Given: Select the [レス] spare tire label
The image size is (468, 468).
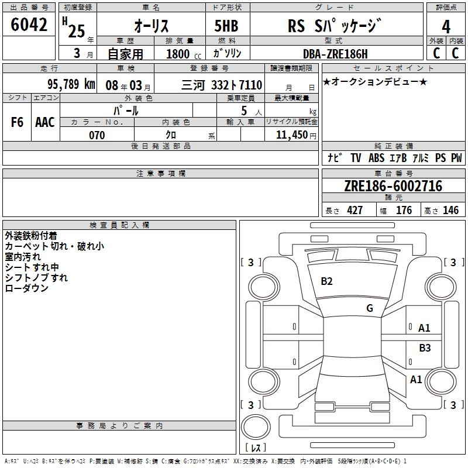Looking at the screenshot, I should click(256, 448).
